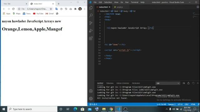The image size is (200, 112).
Task: Change indentation via Spaces: 2
Action: point(172,105)
